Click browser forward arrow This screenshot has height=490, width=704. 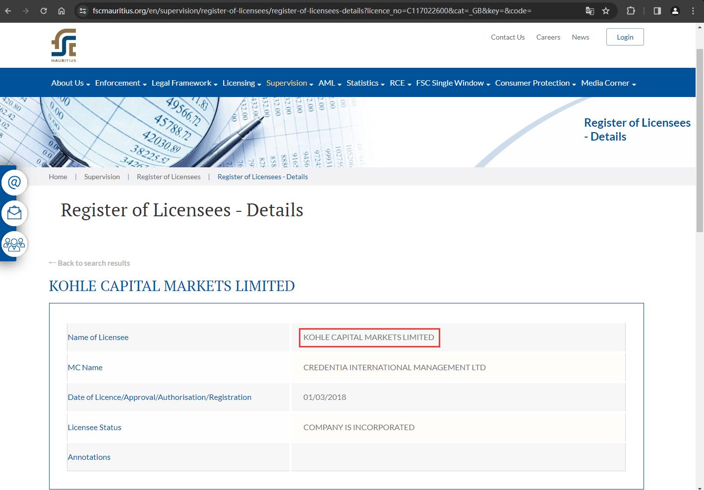point(26,10)
